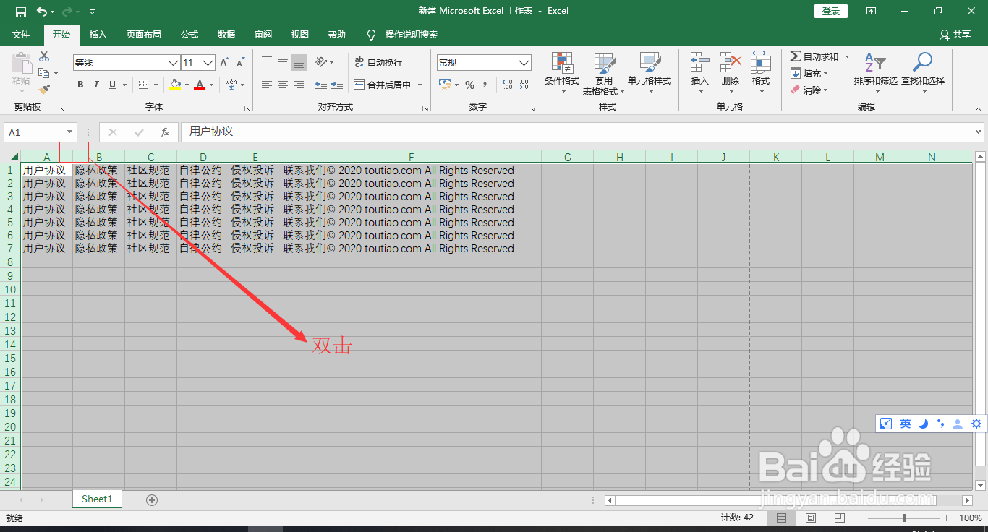Apply comma style number format
Viewport: 988px width, 532px height.
tap(486, 85)
